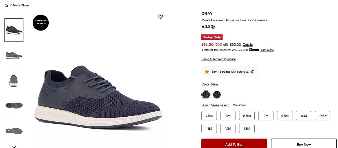
Task: Pick size 13M
Action: pos(247,129)
